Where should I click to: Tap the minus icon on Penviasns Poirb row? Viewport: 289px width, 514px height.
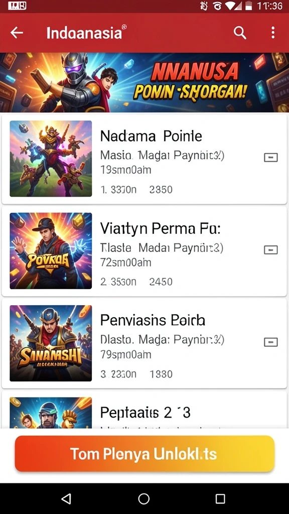tap(270, 342)
